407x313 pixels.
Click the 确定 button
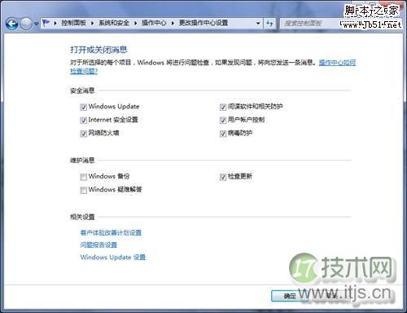[x=290, y=296]
